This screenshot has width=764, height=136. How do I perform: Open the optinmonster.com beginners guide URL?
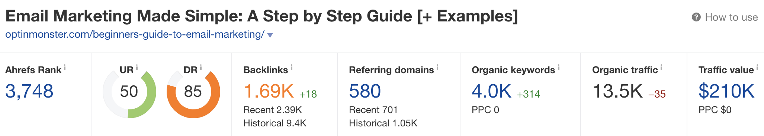(x=135, y=34)
